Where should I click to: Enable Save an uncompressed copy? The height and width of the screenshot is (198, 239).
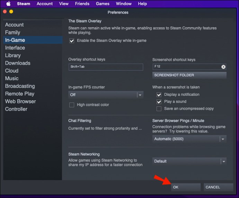pyautogui.click(x=159, y=109)
